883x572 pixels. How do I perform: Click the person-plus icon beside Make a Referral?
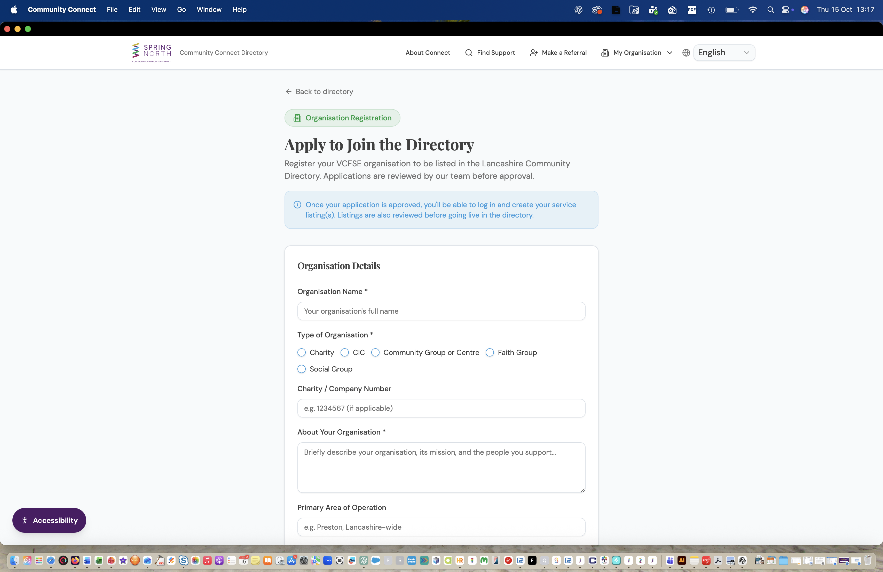coord(533,53)
